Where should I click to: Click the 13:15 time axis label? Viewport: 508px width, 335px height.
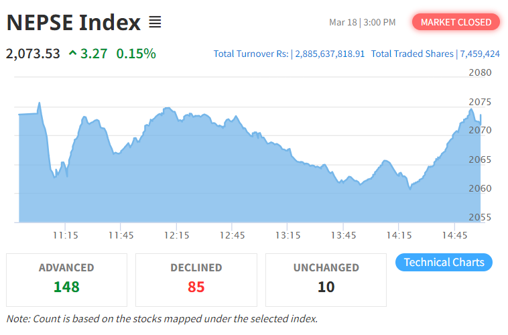pyautogui.click(x=288, y=235)
